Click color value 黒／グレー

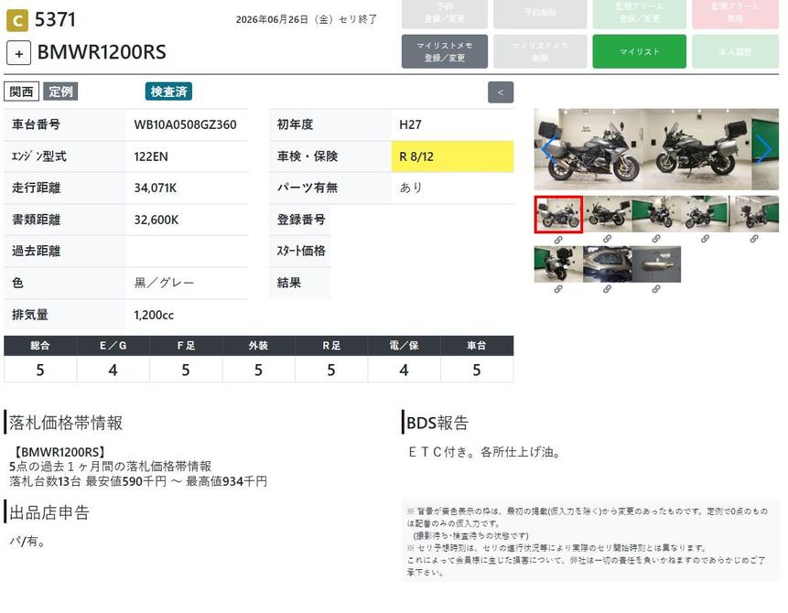164,283
